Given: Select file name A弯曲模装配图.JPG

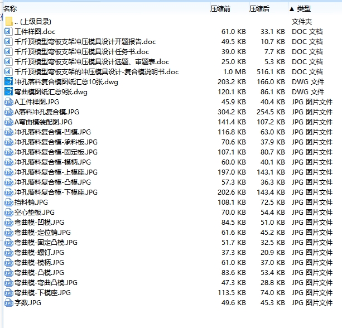Looking at the screenshot, I should click(44, 122).
